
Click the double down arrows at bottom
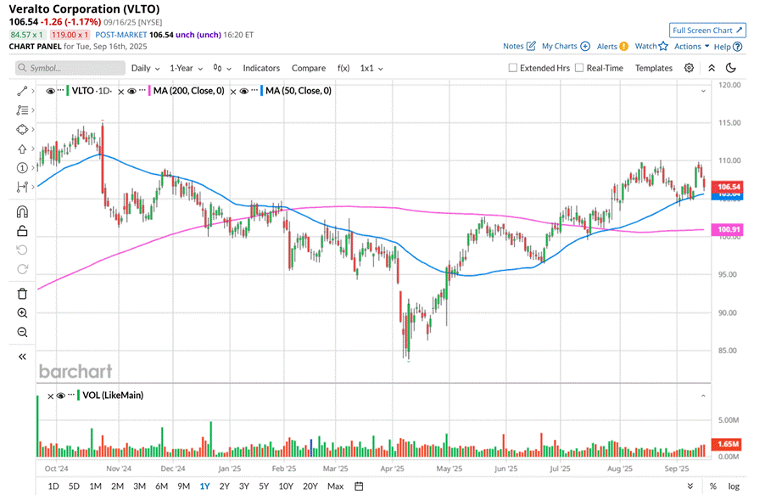[690, 486]
